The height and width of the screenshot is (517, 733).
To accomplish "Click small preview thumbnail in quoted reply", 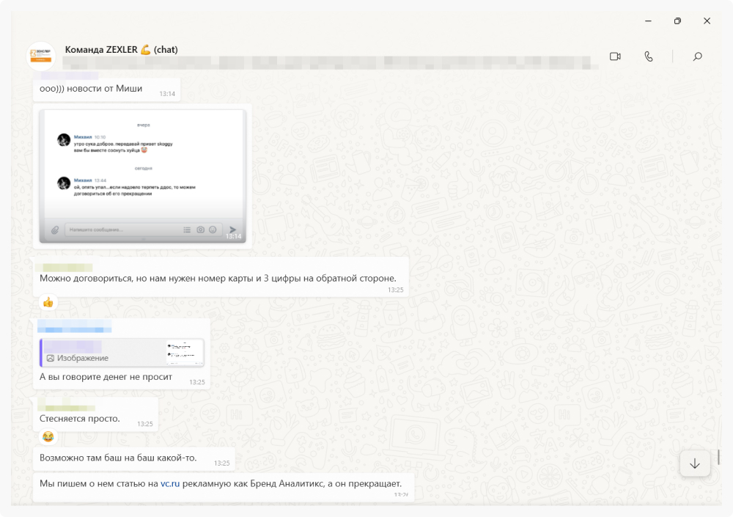I will [184, 353].
